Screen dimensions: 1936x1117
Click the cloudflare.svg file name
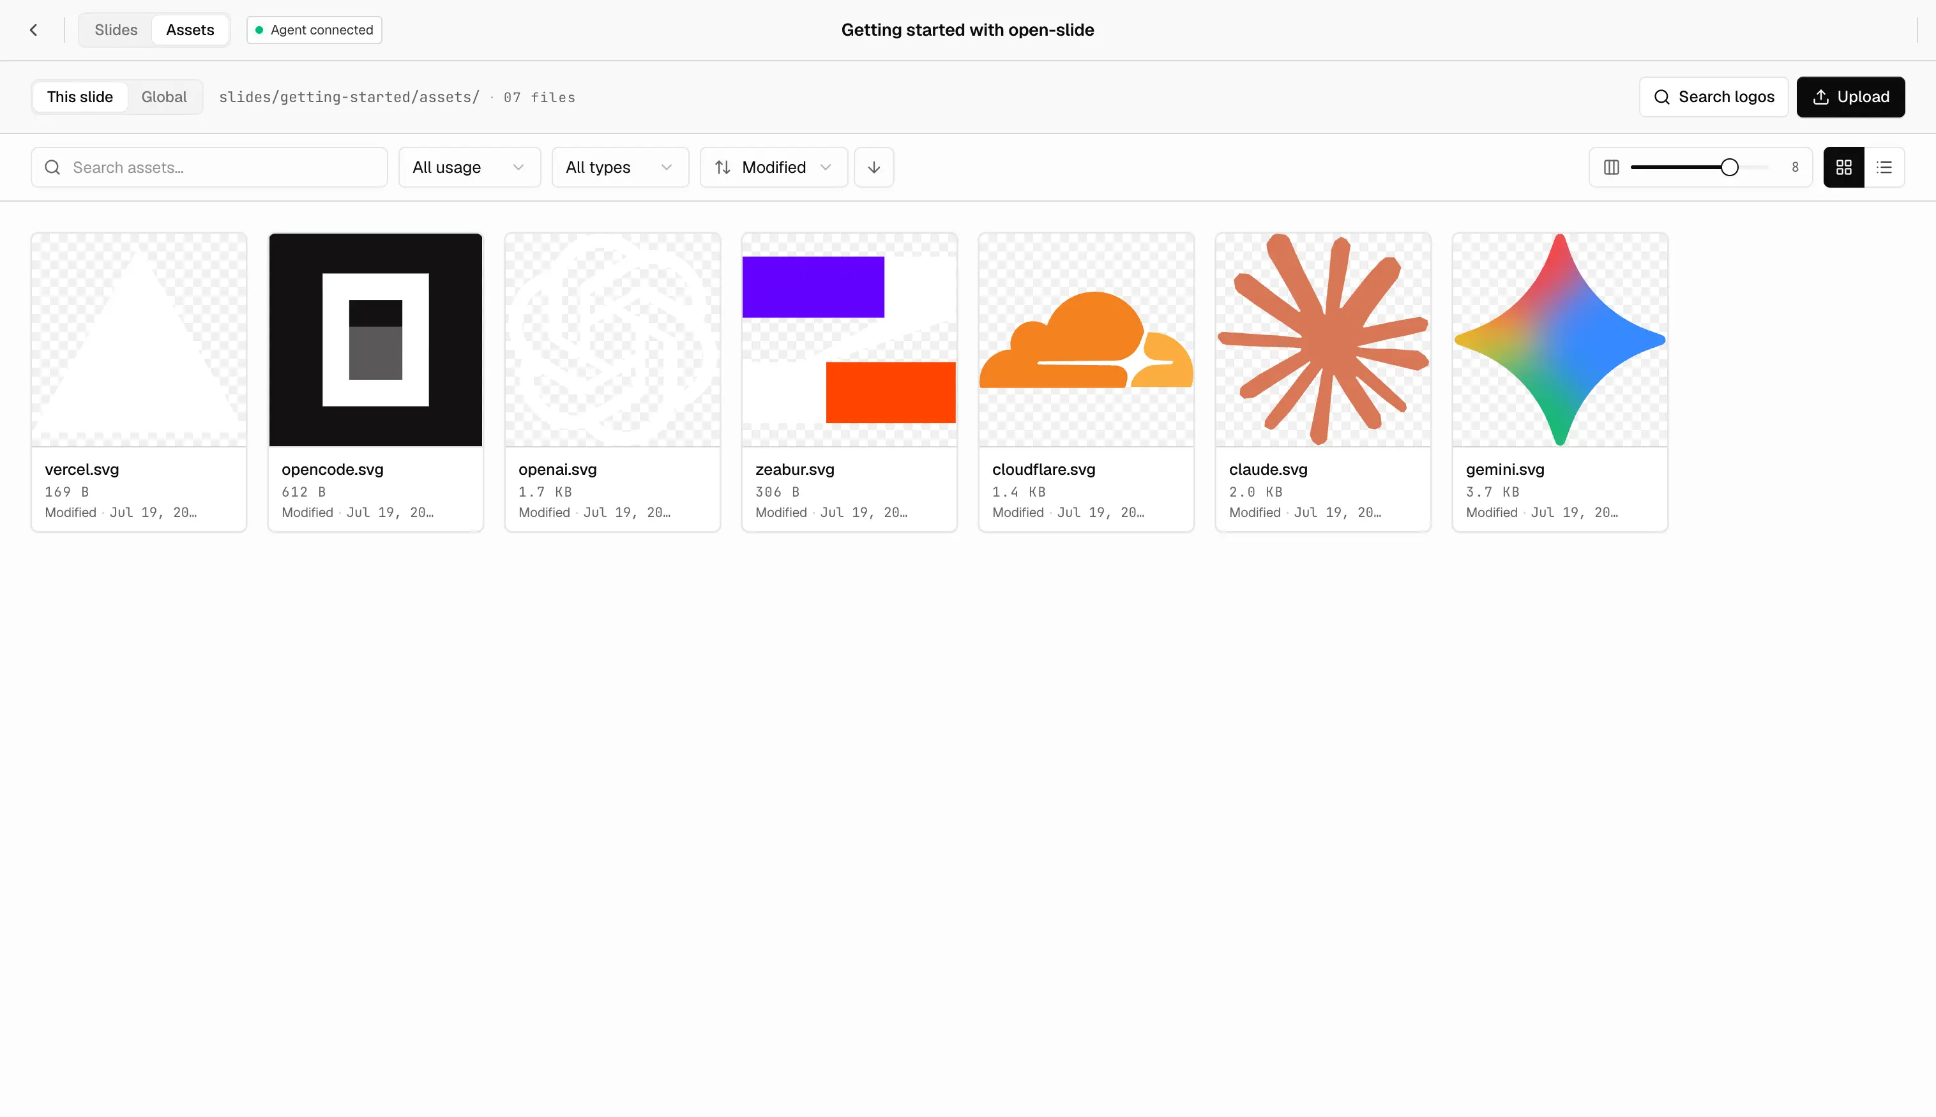coord(1043,470)
